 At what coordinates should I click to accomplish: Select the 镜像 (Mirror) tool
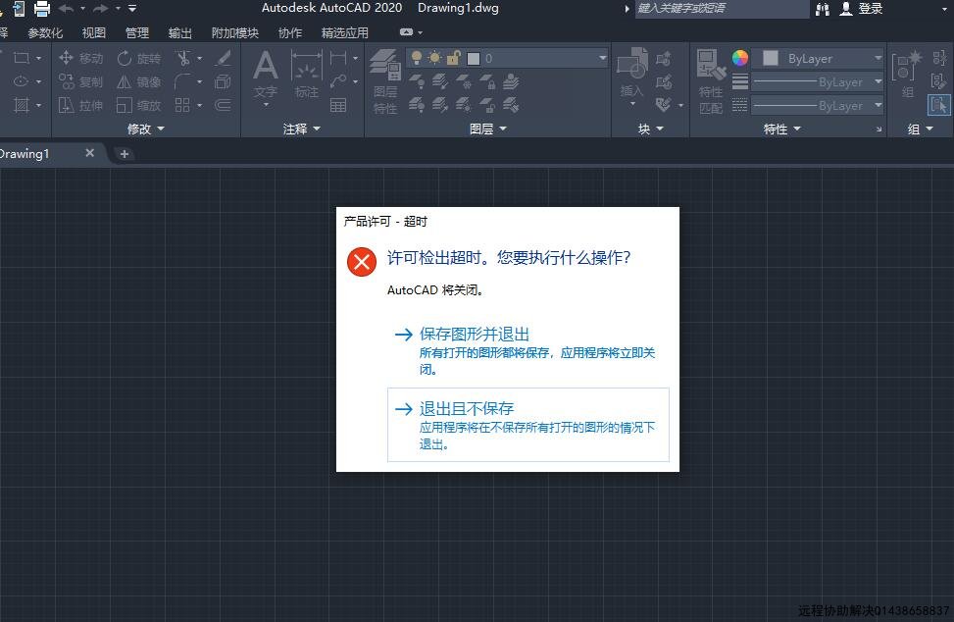click(138, 81)
